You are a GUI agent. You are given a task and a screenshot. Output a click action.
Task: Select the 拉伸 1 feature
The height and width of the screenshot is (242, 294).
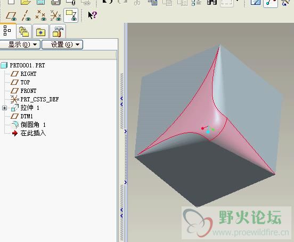point(30,108)
